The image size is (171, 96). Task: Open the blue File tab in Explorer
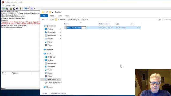(44, 16)
